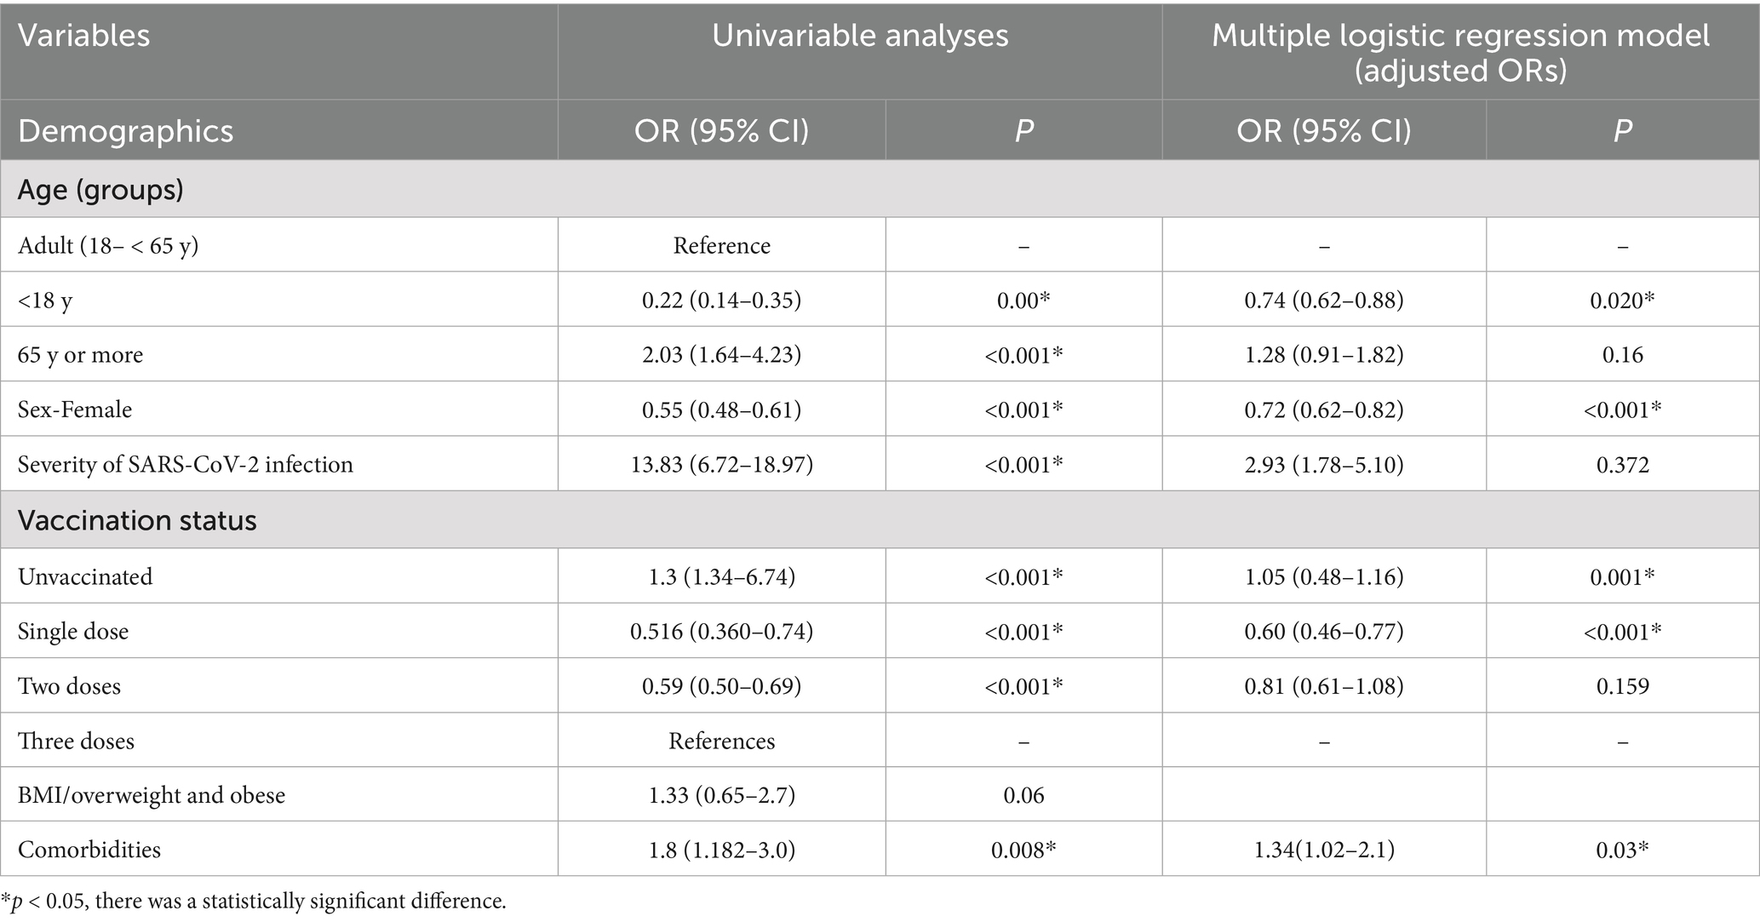
Task: Select the Single dose row label
Action: coord(73,632)
